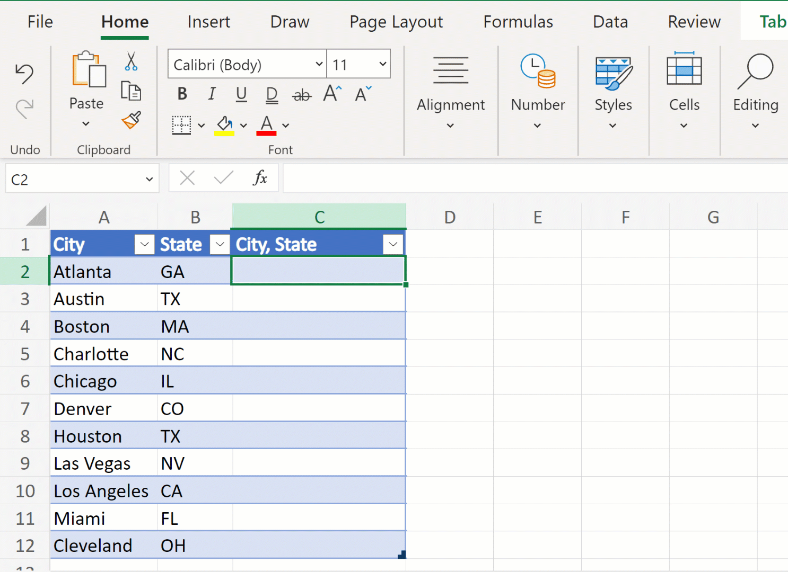Expand the Name Box dropdown arrow
The height and width of the screenshot is (572, 788).
click(149, 179)
